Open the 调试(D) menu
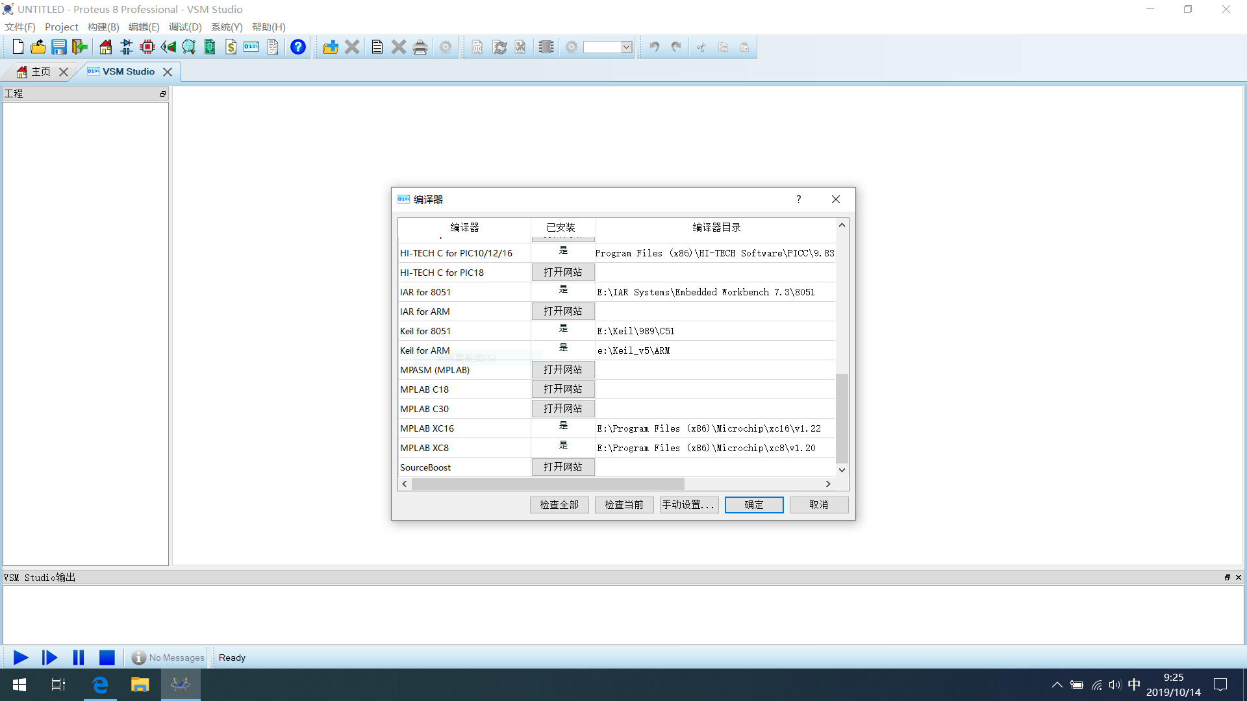1247x701 pixels. tap(185, 27)
